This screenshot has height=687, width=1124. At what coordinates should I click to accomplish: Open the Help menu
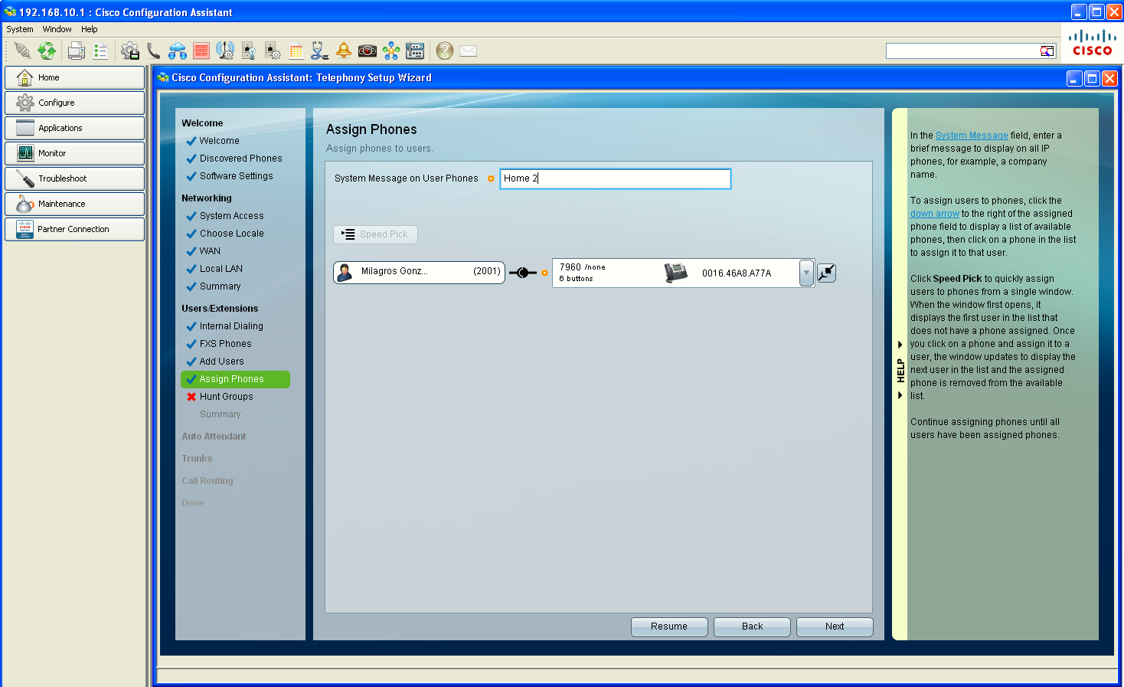coord(90,29)
